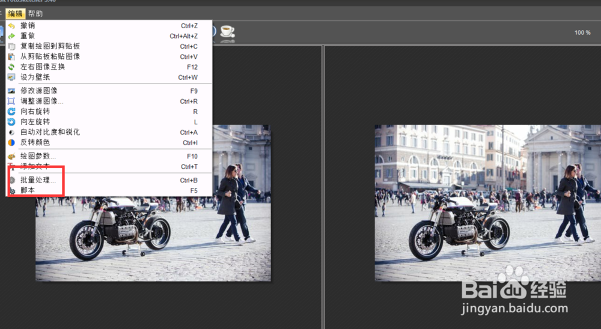Click the invert colors circle icon
Viewport: 601px width, 329px height.
click(11, 142)
